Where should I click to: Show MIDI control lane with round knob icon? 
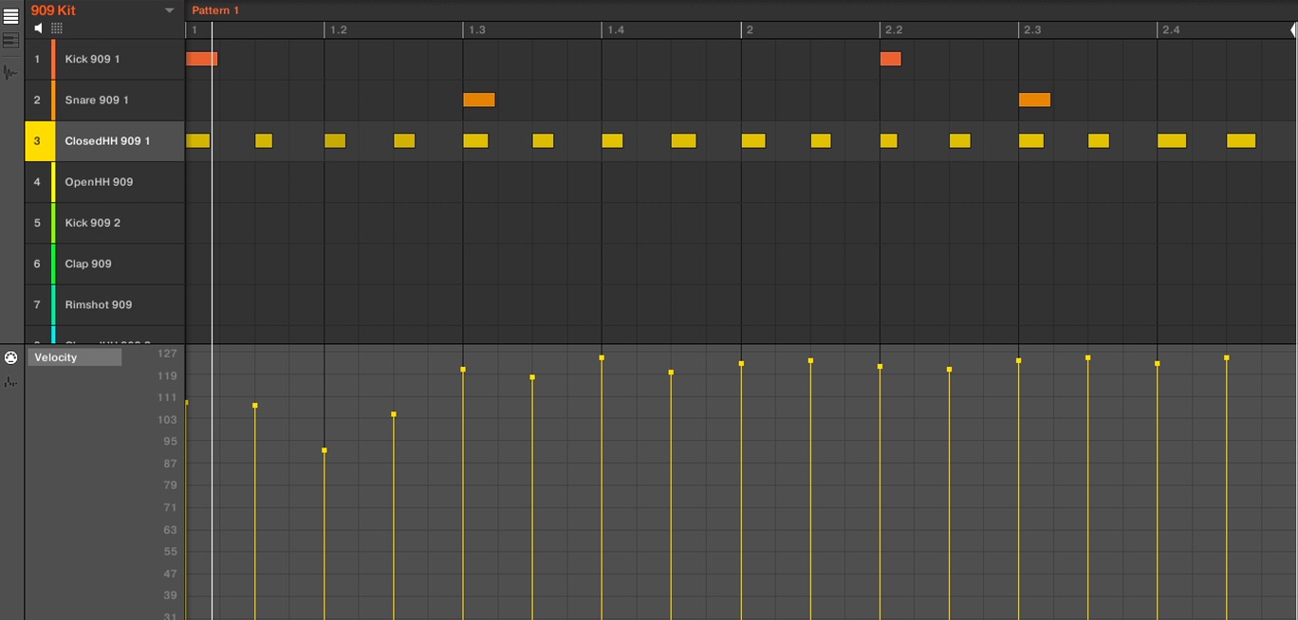pyautogui.click(x=10, y=357)
